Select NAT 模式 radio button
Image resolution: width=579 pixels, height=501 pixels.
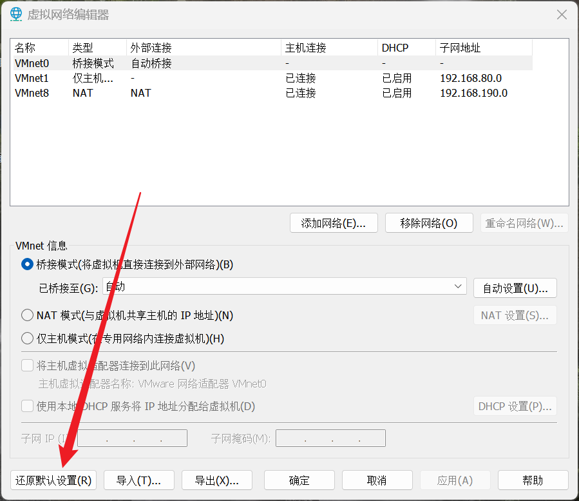point(27,315)
